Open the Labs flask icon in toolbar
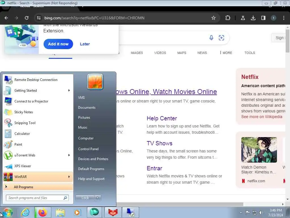This screenshot has height=218, width=290. pyautogui.click(x=243, y=18)
